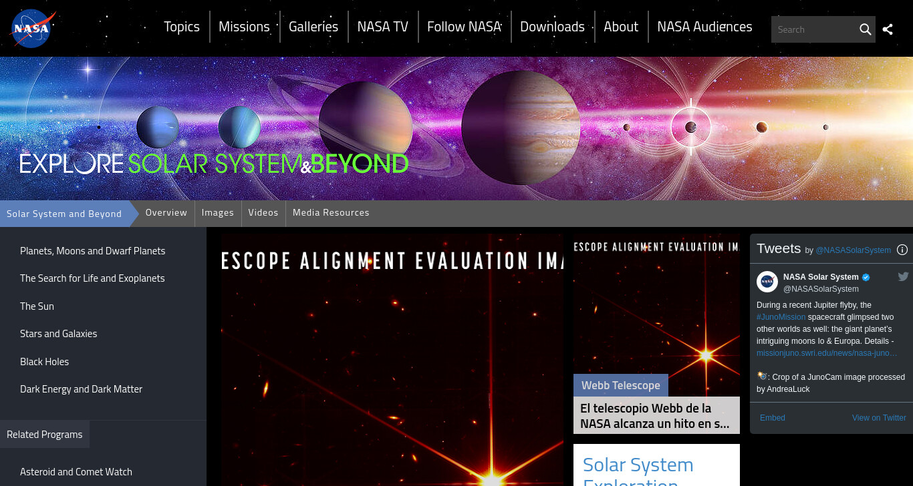Open Planets, Moons and Dwarf Planets
The width and height of the screenshot is (913, 486).
click(x=92, y=251)
